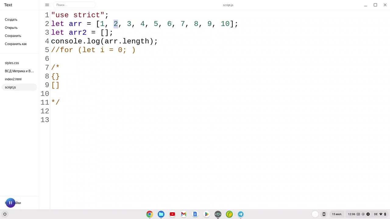This screenshot has width=390, height=219.
Task: Open Google Docs from the shelf
Action: tap(195, 214)
